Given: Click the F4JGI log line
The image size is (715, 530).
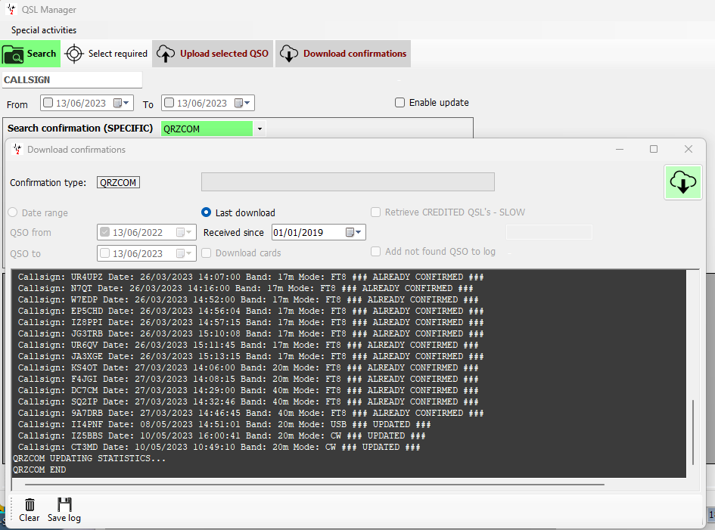Looking at the screenshot, I should tap(248, 379).
